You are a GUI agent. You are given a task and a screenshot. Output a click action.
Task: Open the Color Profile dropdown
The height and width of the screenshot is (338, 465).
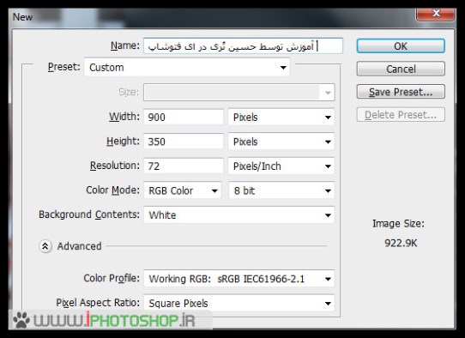(239, 279)
